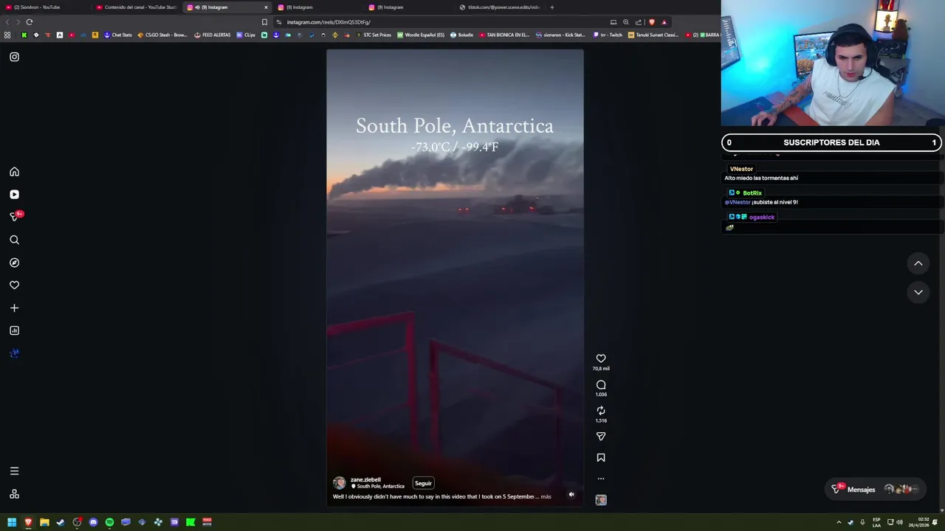Expand the caption with "más"
The height and width of the screenshot is (531, 945).
point(546,496)
